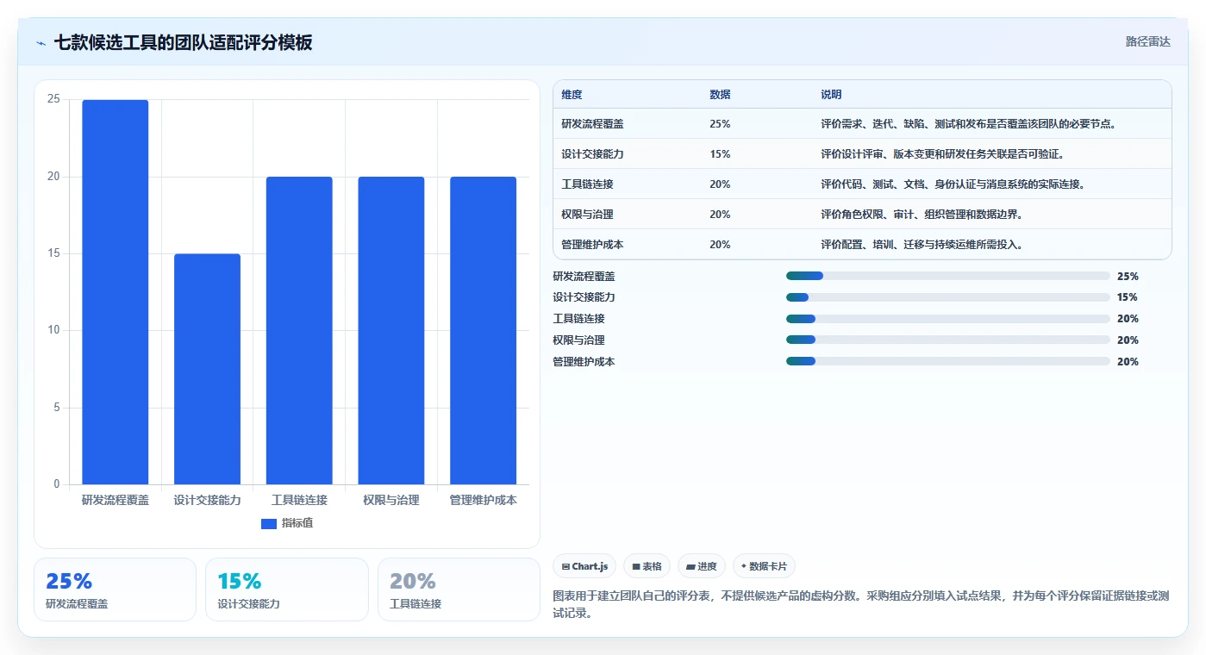This screenshot has width=1206, height=655.
Task: Click the 设计交接能力 15% progress bar
Action: click(x=948, y=297)
